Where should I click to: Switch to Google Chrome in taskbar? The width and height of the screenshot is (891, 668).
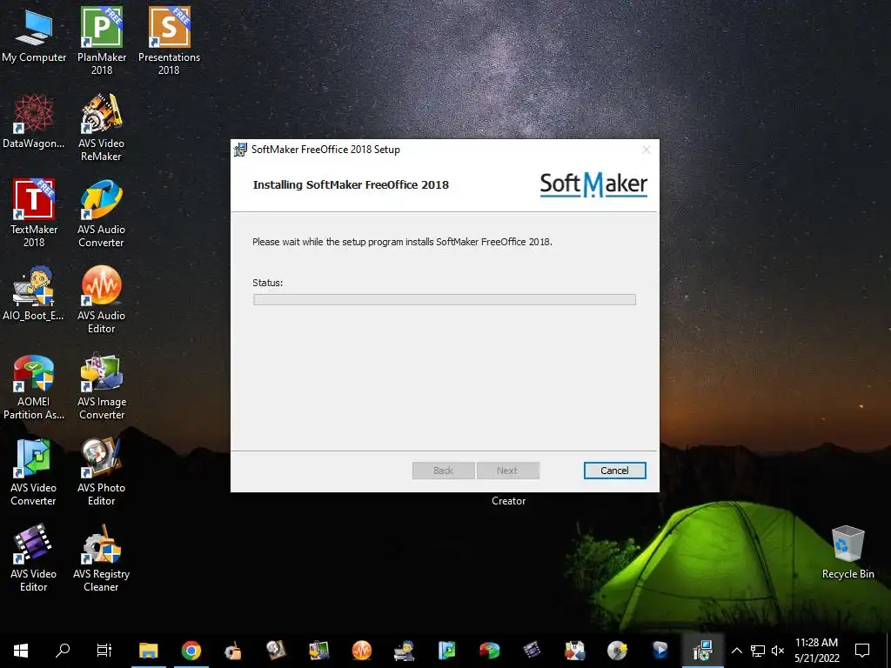(191, 650)
